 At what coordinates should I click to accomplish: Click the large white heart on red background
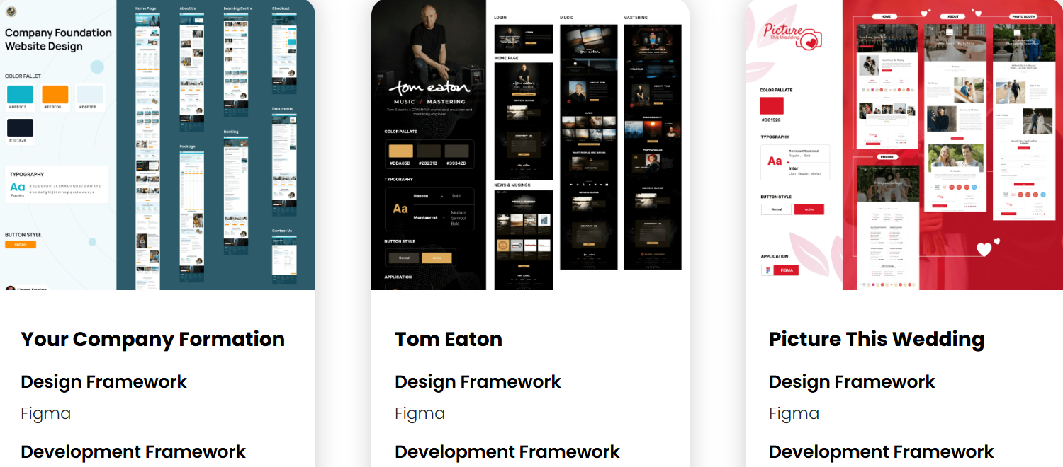tap(984, 248)
